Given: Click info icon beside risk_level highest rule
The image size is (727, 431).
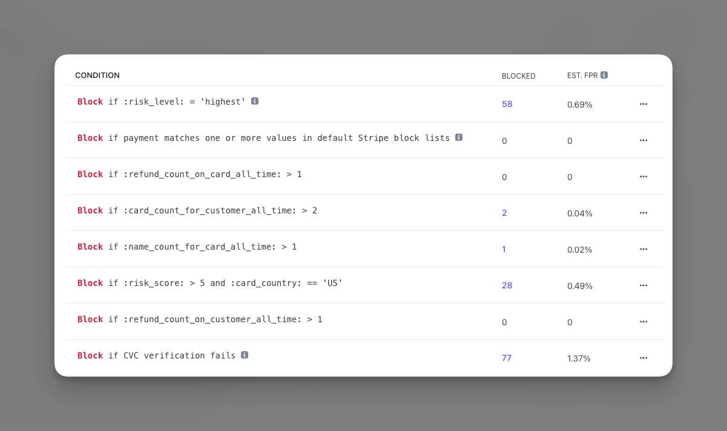Looking at the screenshot, I should (x=255, y=101).
